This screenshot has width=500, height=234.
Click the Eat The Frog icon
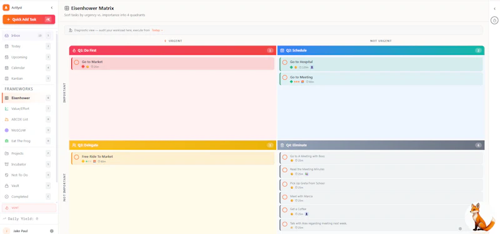[7, 141]
